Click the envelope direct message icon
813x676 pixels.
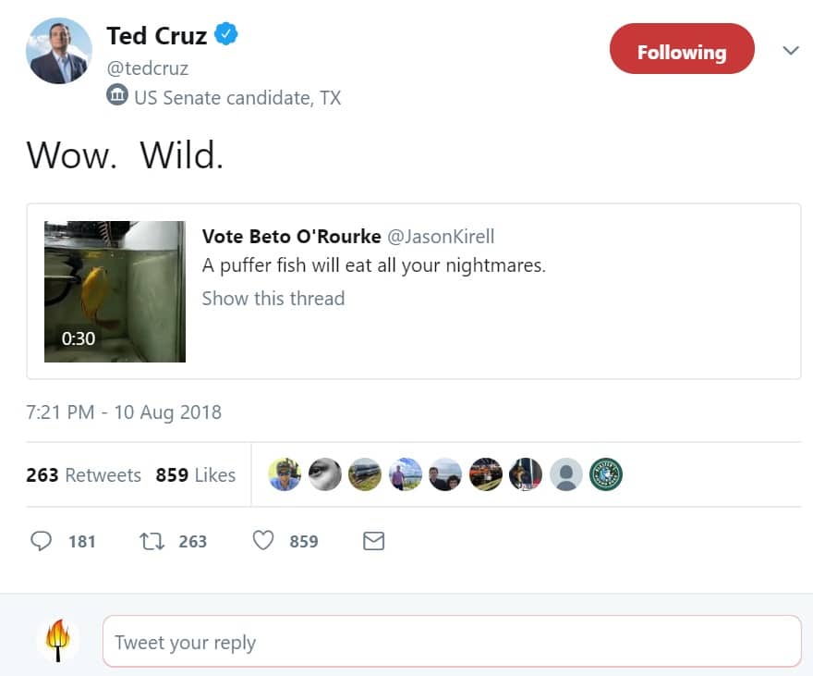[373, 541]
